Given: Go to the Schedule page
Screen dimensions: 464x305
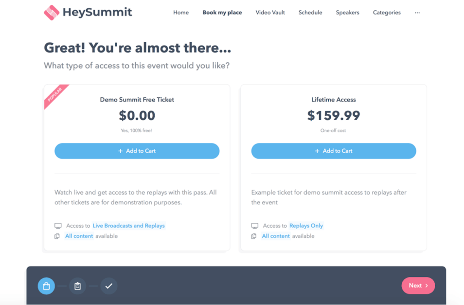Looking at the screenshot, I should click(x=310, y=13).
